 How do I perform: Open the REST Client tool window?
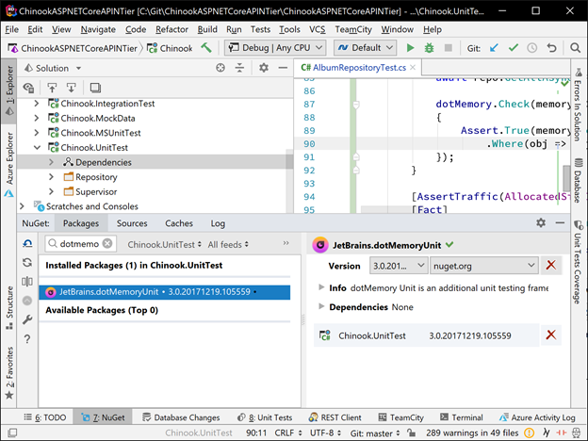335,417
